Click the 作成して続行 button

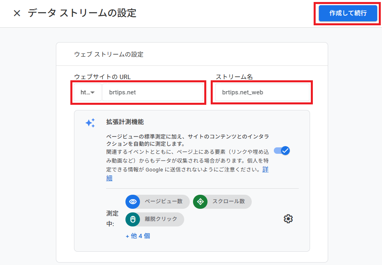pos(348,13)
